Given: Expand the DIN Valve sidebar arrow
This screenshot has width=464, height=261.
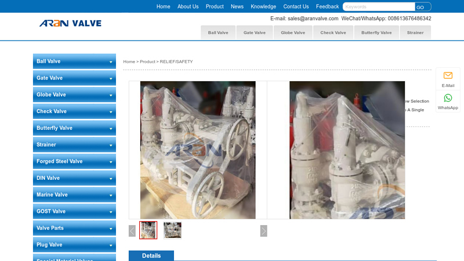Looking at the screenshot, I should (111, 179).
